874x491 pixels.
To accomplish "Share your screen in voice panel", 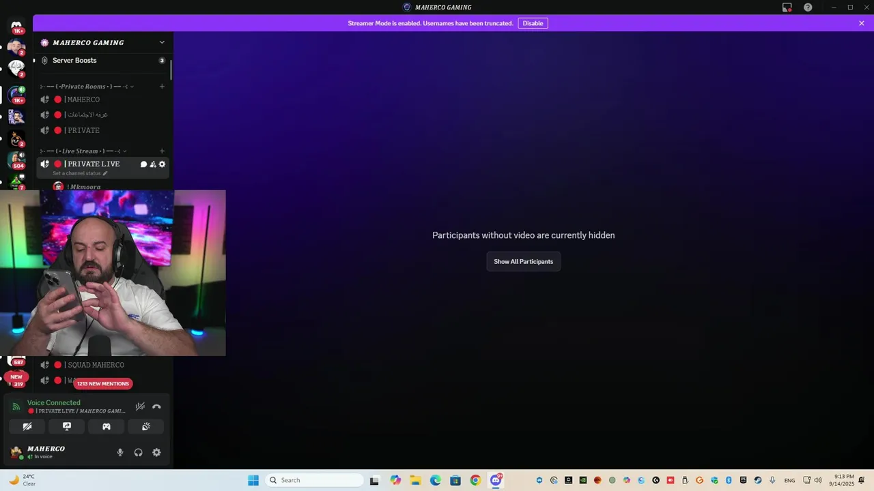I will [67, 426].
